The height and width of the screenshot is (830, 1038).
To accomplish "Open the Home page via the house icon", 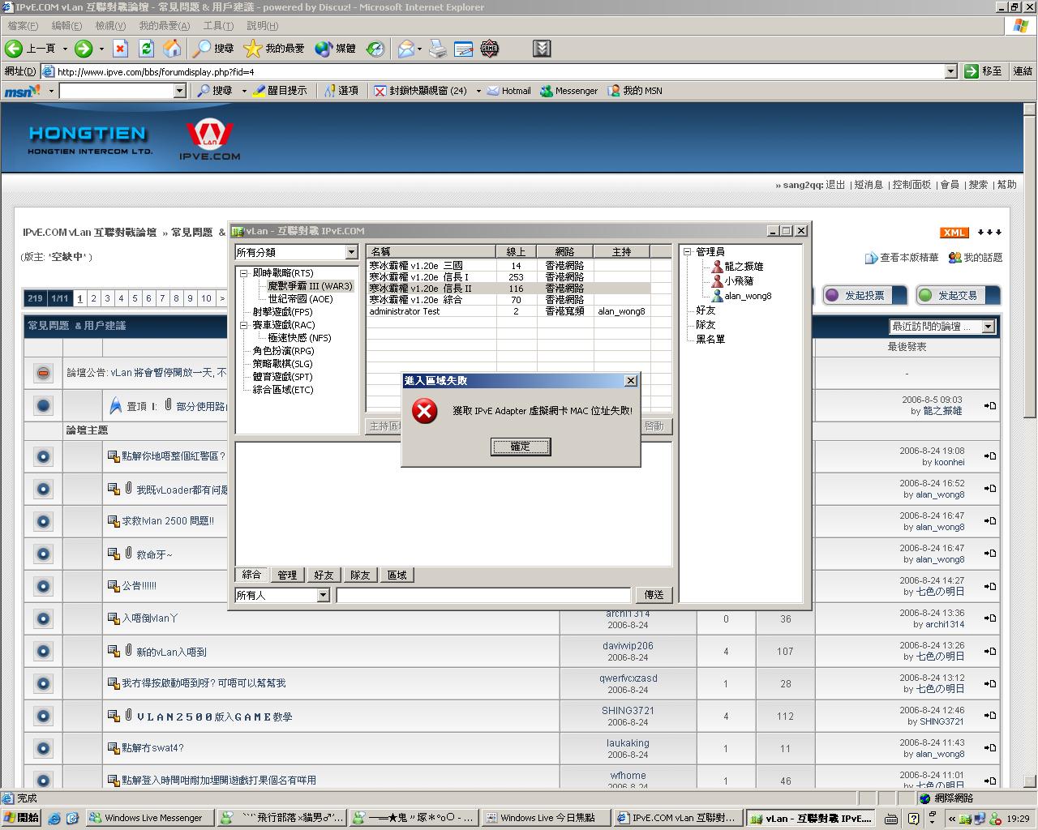I will coord(172,49).
